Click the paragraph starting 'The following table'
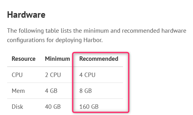 96,36
